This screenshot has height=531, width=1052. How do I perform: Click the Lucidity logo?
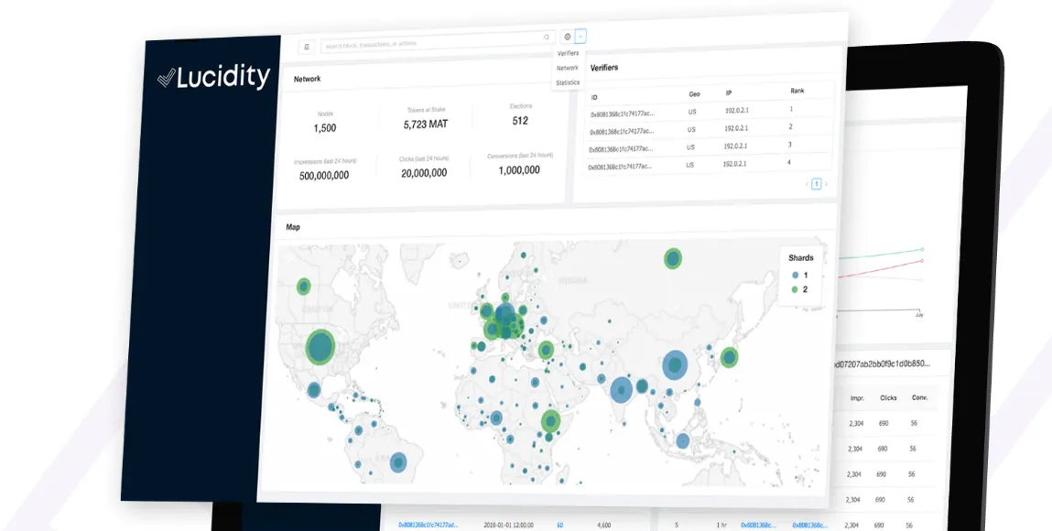point(214,77)
